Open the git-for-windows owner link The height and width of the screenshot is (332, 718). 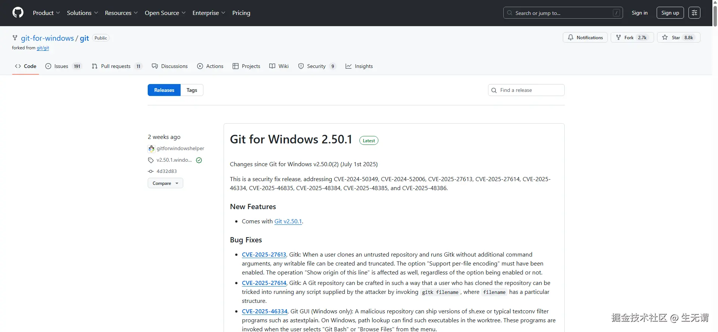tap(47, 38)
